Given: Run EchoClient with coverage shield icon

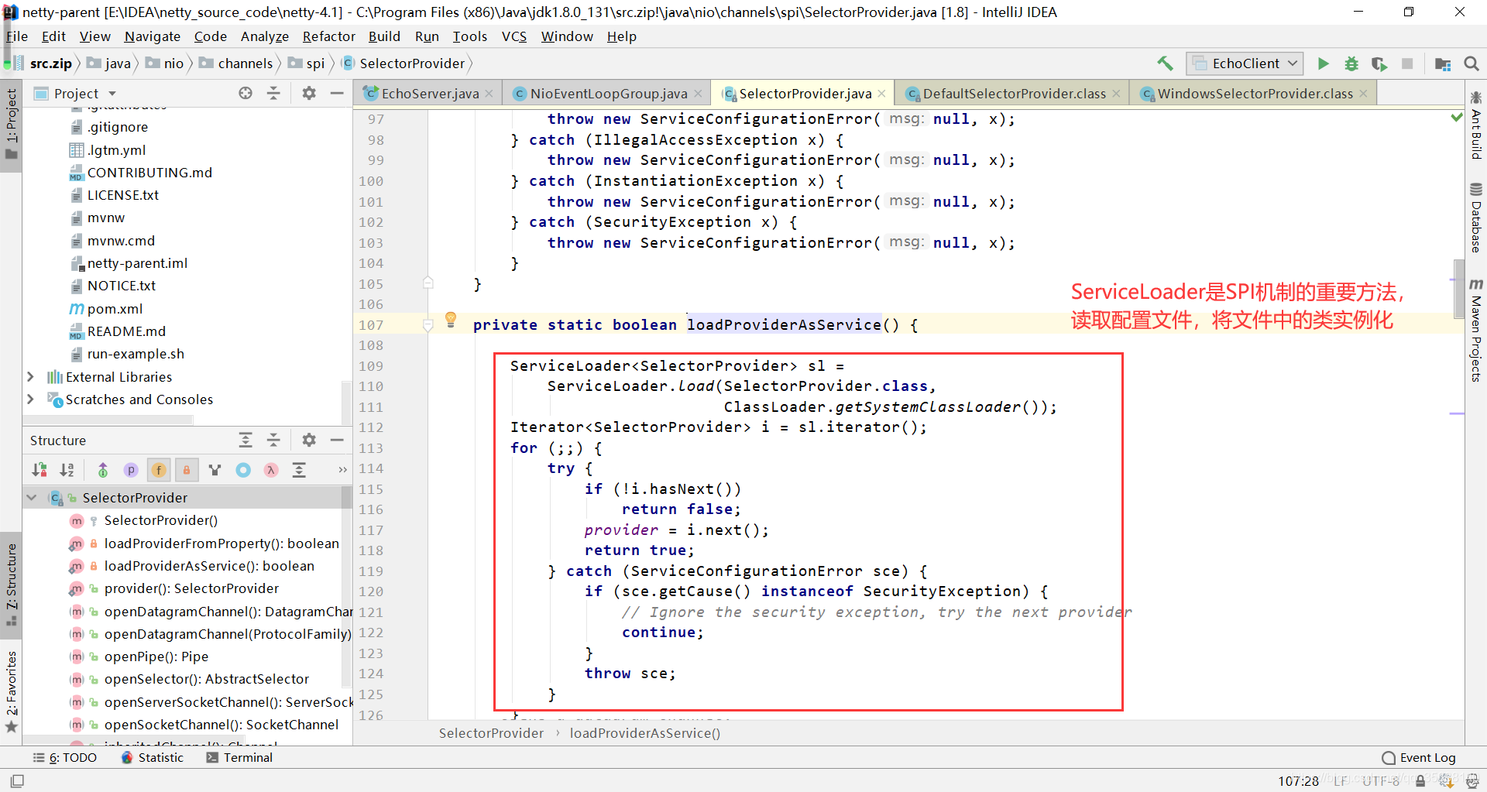Looking at the screenshot, I should point(1379,63).
